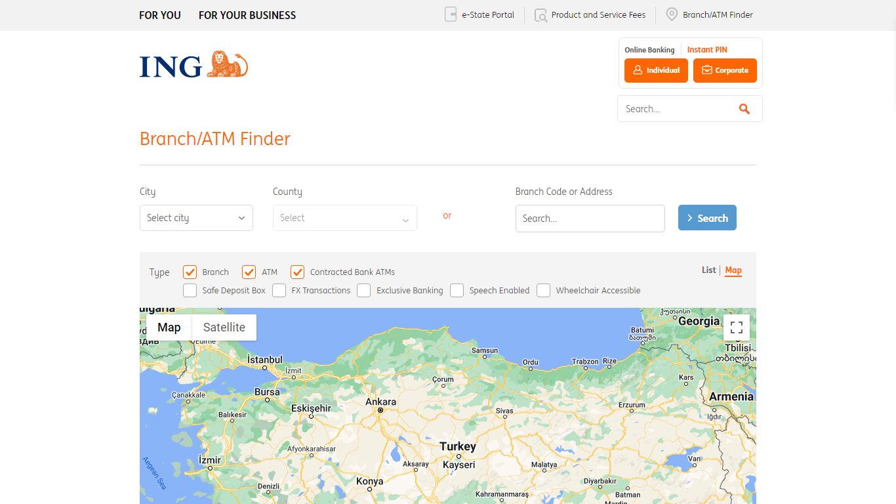The width and height of the screenshot is (896, 504).
Task: Open the Instant PIN link
Action: 707,50
